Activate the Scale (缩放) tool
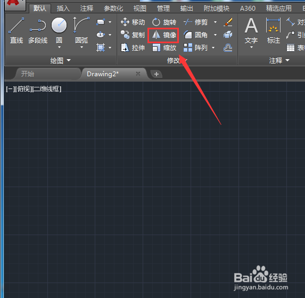 click(x=164, y=47)
